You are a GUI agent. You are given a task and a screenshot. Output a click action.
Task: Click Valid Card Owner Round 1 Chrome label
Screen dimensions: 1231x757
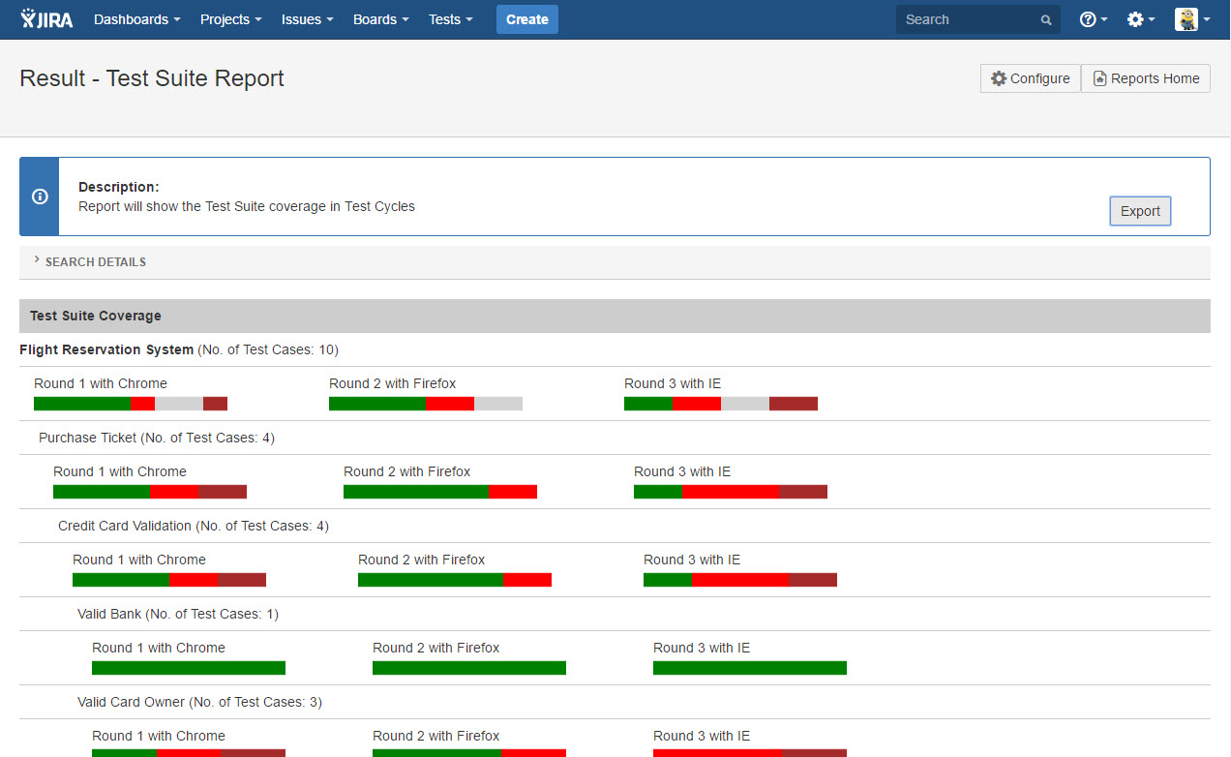pyautogui.click(x=159, y=736)
